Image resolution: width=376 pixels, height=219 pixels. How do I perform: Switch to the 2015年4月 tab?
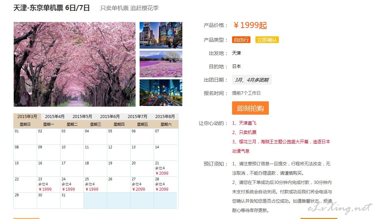[x=55, y=117]
